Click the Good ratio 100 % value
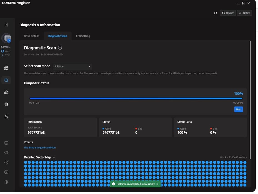This screenshot has width=258, height=194. (x=182, y=132)
